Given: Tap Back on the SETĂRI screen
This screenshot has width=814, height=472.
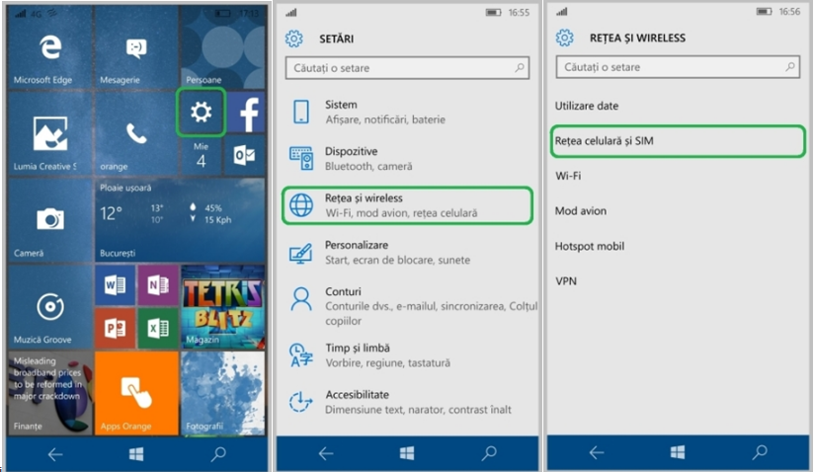Looking at the screenshot, I should tap(325, 454).
